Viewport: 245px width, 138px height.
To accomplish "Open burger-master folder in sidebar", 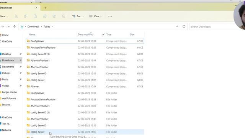I will [10, 92].
